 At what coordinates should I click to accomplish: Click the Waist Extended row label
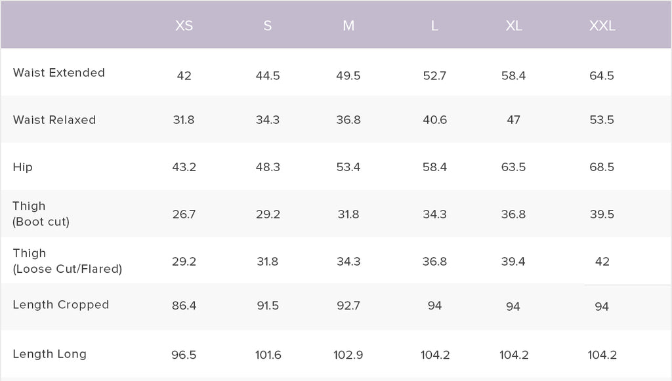click(58, 73)
